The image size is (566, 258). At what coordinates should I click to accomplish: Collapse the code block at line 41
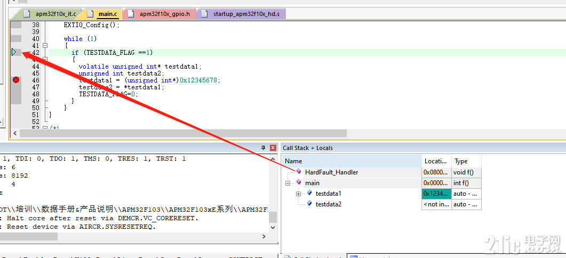point(45,46)
